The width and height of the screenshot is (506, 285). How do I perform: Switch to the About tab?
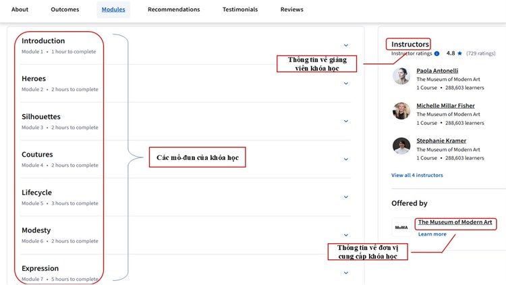20,9
